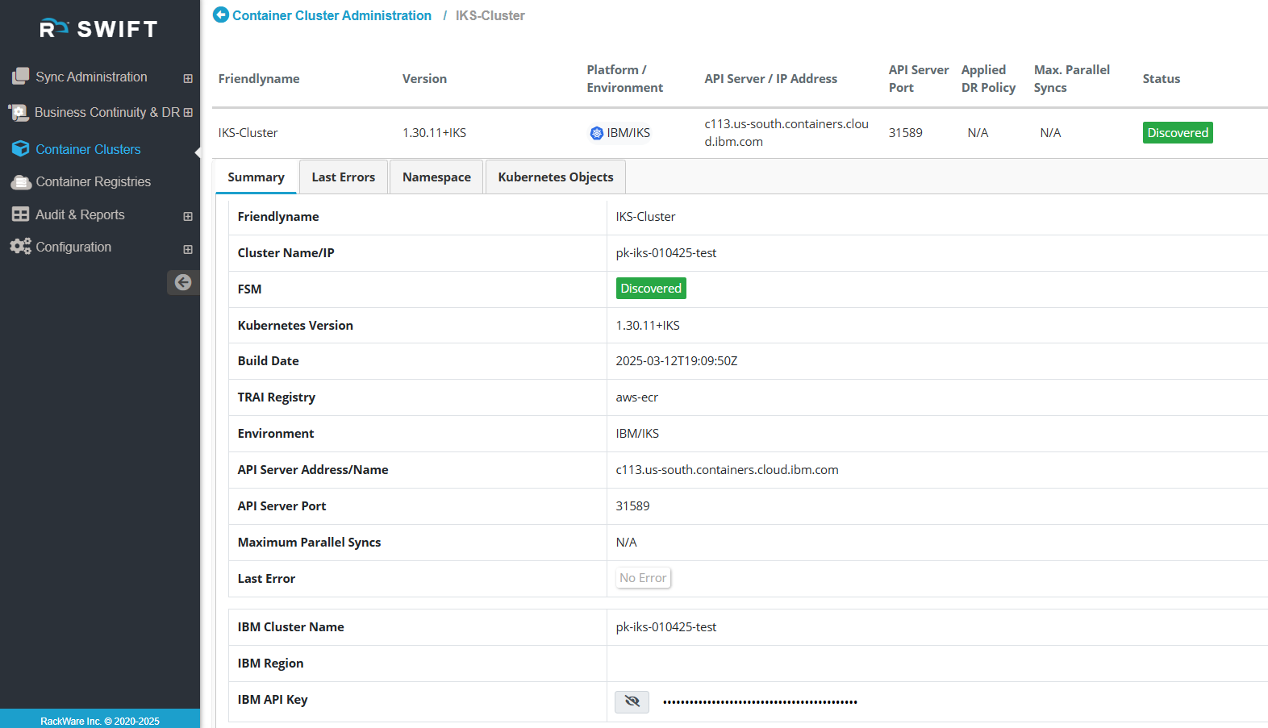Open the Kubernetes Objects tab
The image size is (1268, 728).
[x=556, y=177]
